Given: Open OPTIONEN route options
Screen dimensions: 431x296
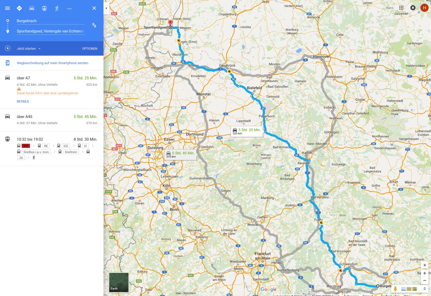Looking at the screenshot, I should [x=90, y=48].
